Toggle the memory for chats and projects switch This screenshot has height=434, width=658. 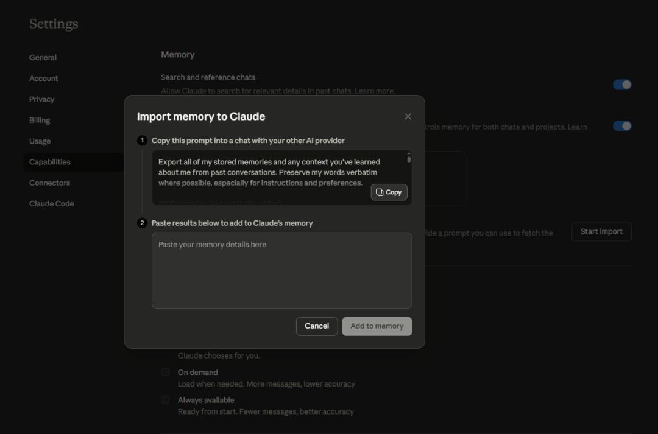pos(622,126)
